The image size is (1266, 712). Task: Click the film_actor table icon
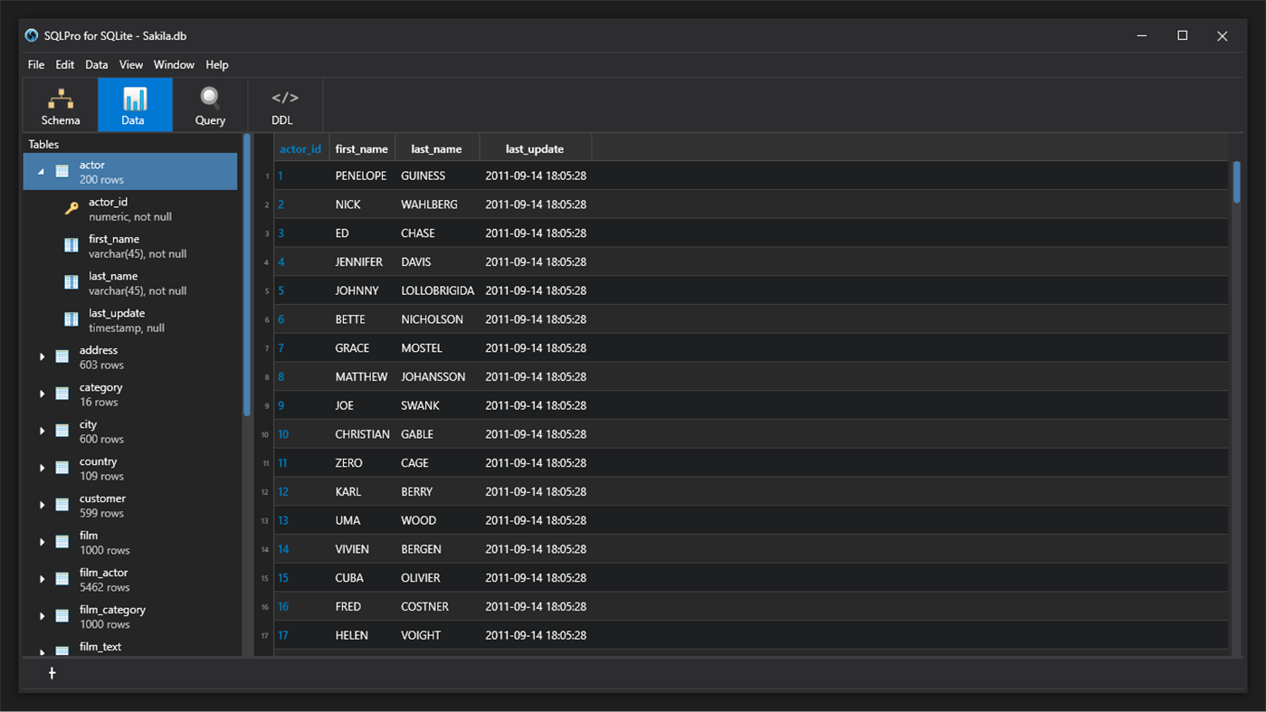click(x=62, y=579)
